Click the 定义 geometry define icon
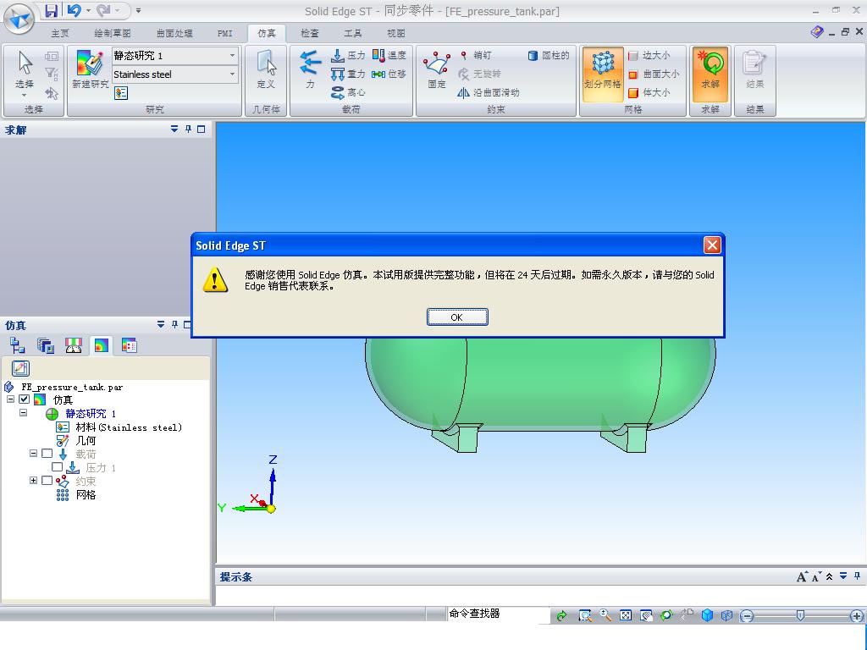 pos(266,69)
